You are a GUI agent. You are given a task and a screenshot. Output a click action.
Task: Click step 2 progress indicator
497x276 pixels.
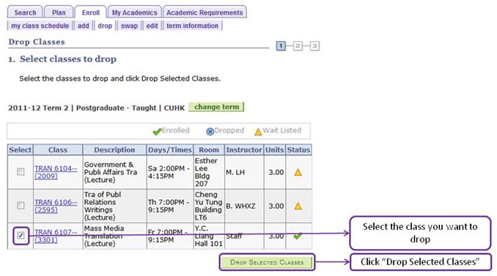(x=298, y=46)
